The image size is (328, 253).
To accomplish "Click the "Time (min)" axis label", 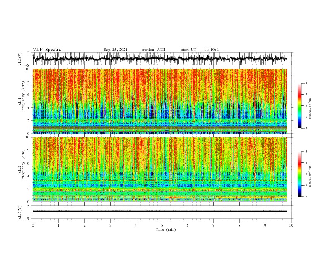I will [166, 229].
